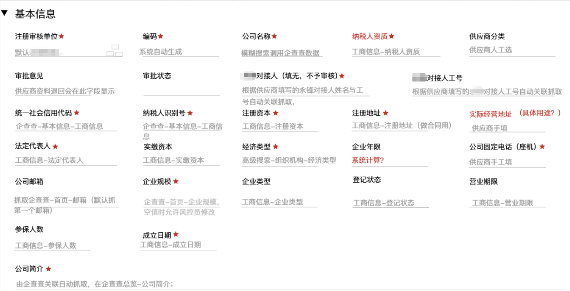Select the 成立日期 field

pyautogui.click(x=178, y=245)
